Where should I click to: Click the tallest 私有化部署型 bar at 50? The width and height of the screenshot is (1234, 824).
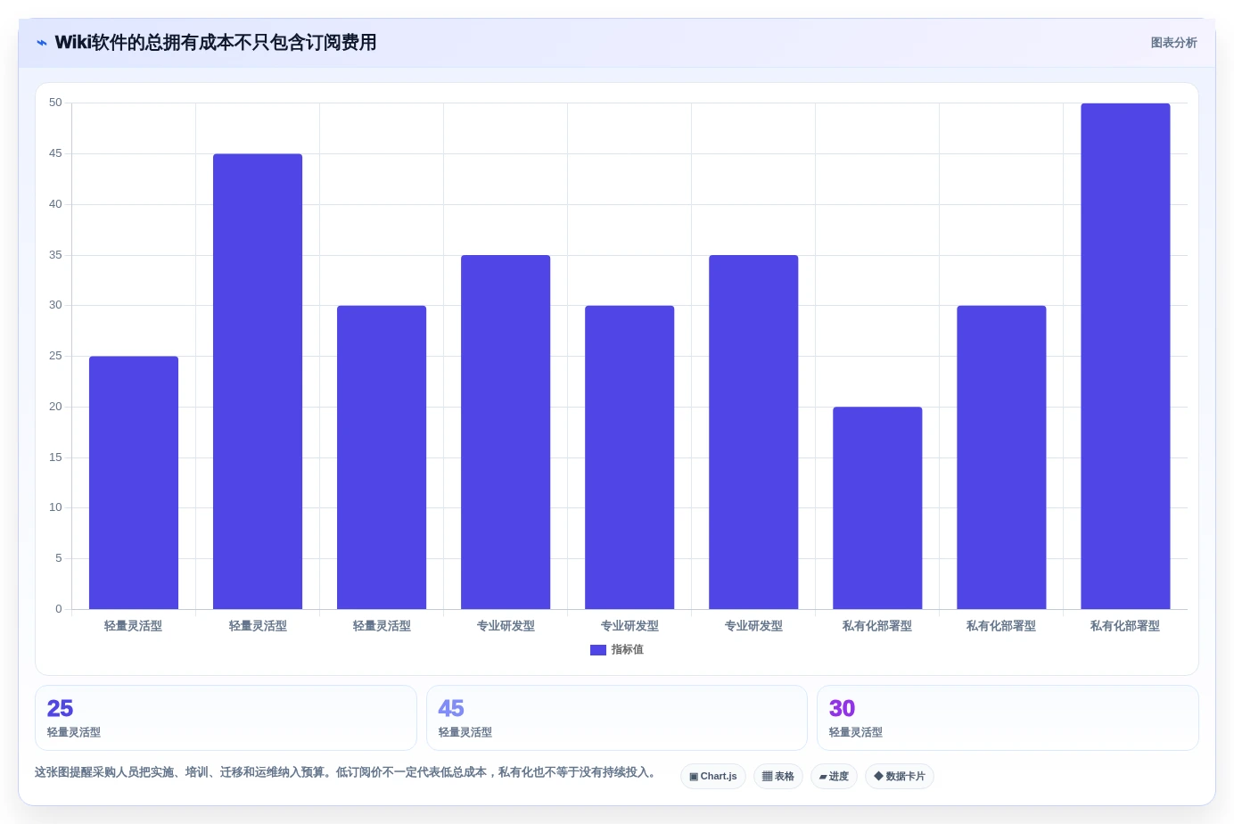tap(1125, 357)
